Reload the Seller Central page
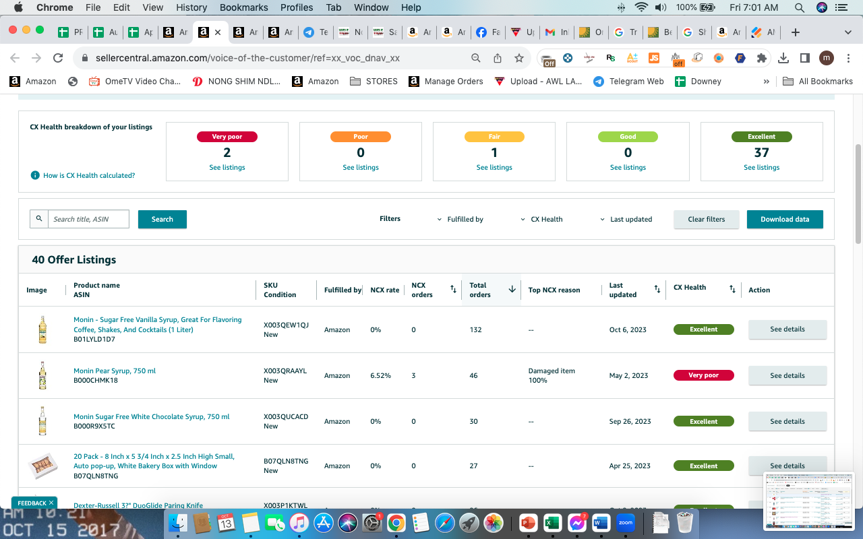The image size is (863, 539). pyautogui.click(x=58, y=58)
